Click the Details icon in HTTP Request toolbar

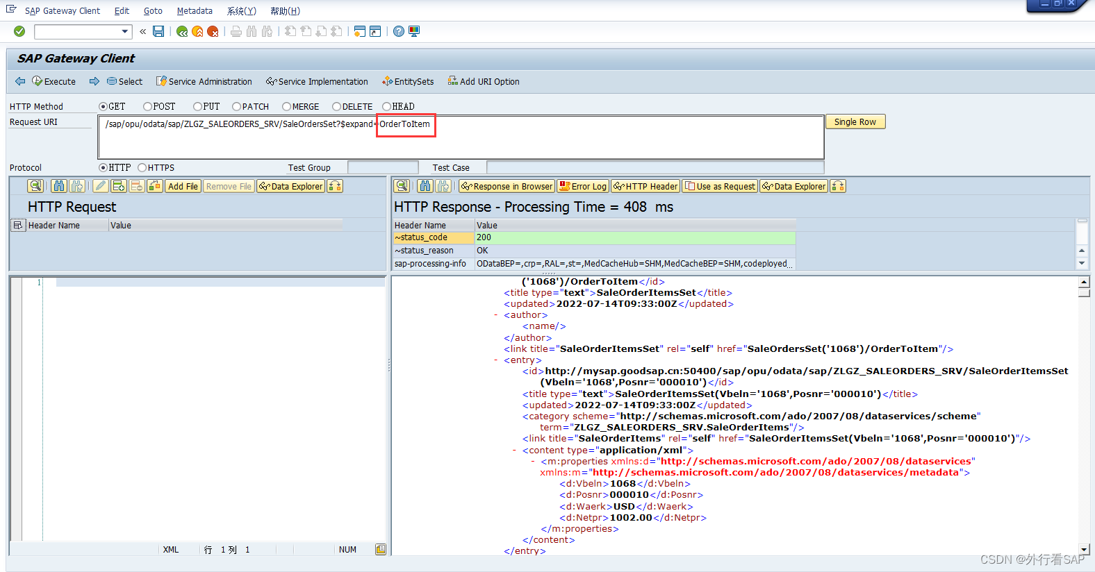click(35, 186)
